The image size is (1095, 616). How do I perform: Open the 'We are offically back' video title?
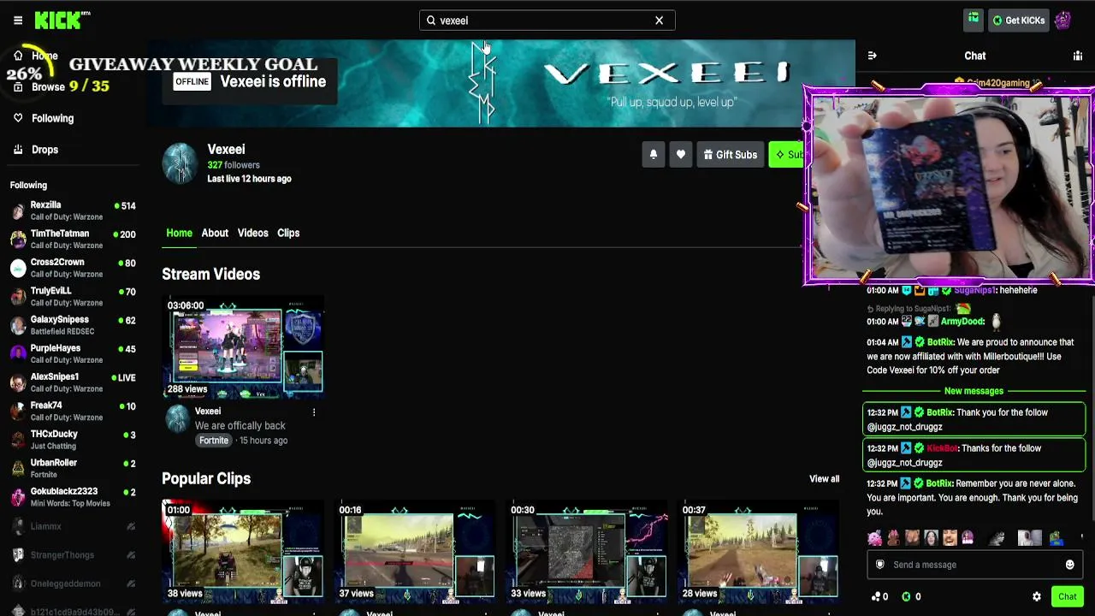[x=240, y=426]
